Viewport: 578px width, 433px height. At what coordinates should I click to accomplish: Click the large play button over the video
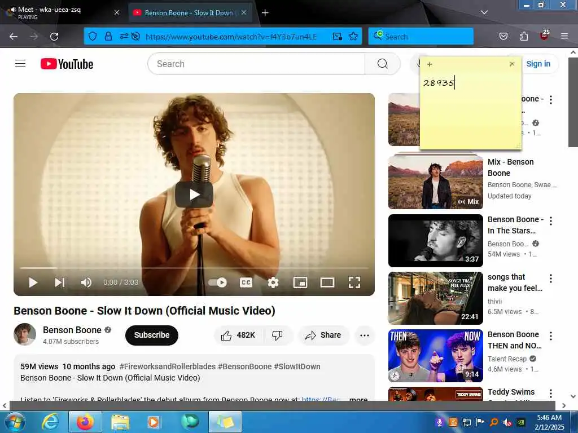click(194, 194)
